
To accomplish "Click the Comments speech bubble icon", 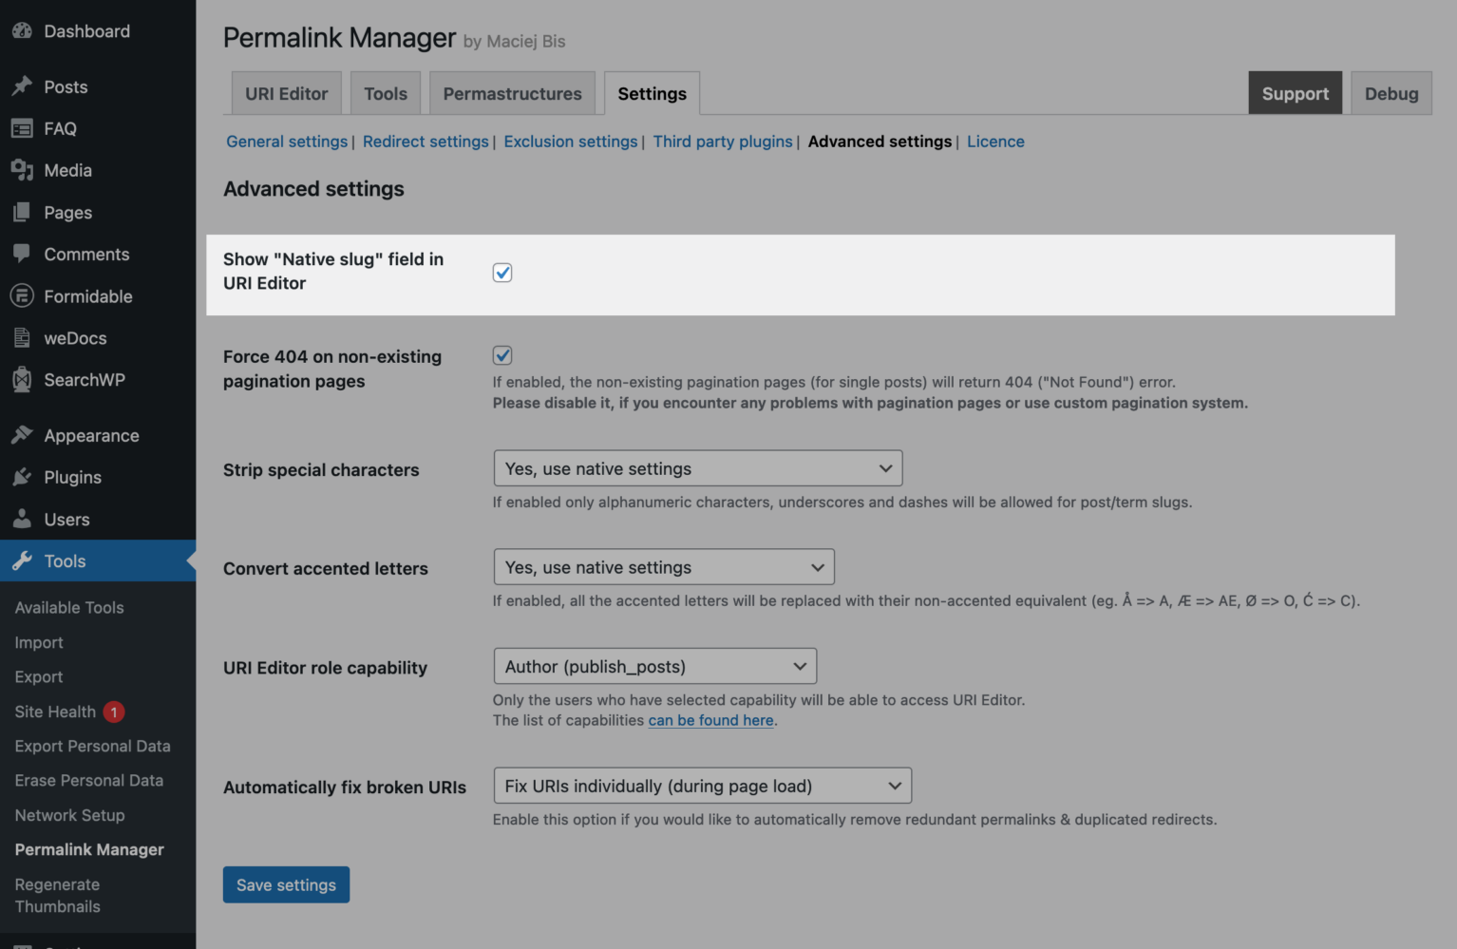I will (x=22, y=254).
